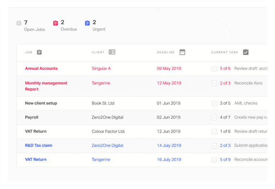Click the clipboard icon beside JOB header
The height and width of the screenshot is (189, 275).
39,52
